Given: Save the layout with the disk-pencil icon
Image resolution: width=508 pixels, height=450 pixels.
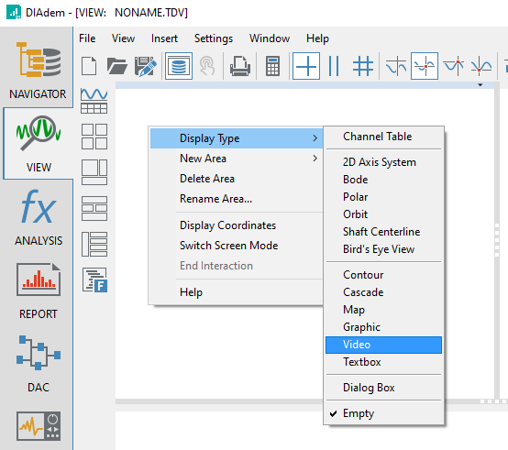Looking at the screenshot, I should 145,66.
